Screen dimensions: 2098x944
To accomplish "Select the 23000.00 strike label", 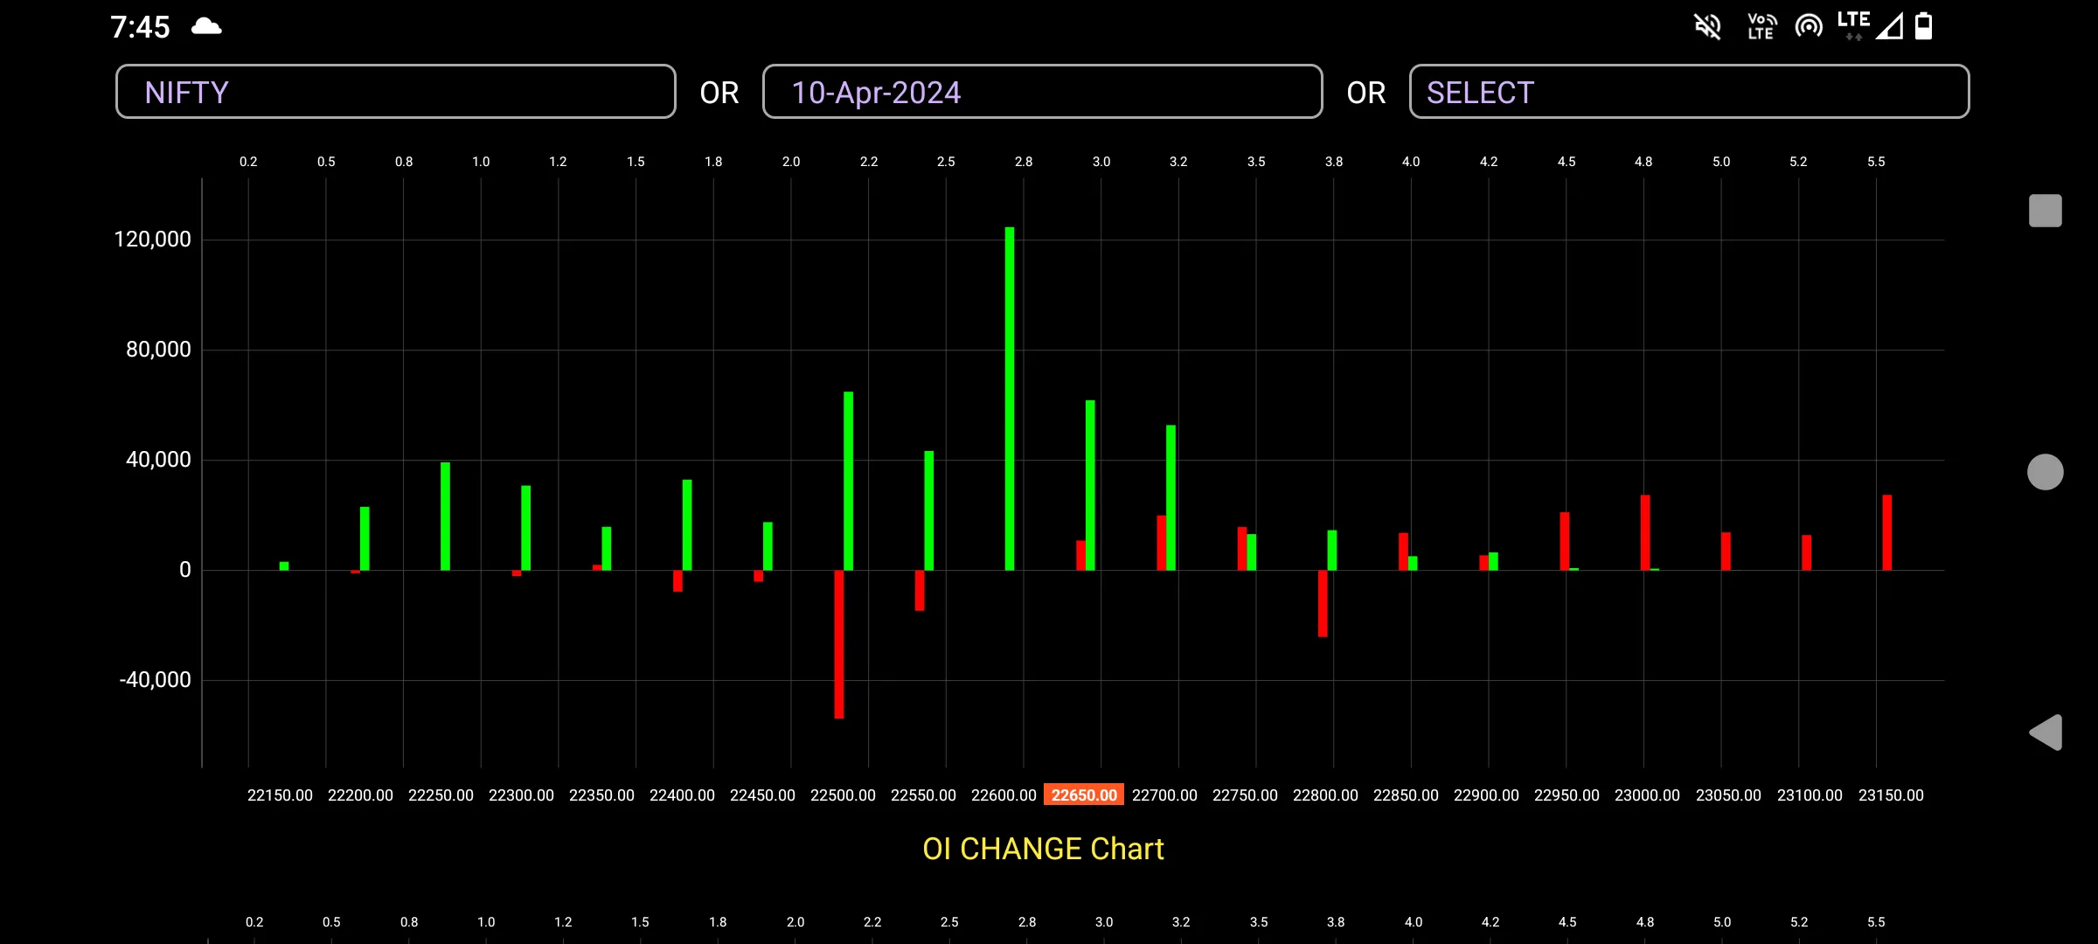I will (x=1647, y=795).
